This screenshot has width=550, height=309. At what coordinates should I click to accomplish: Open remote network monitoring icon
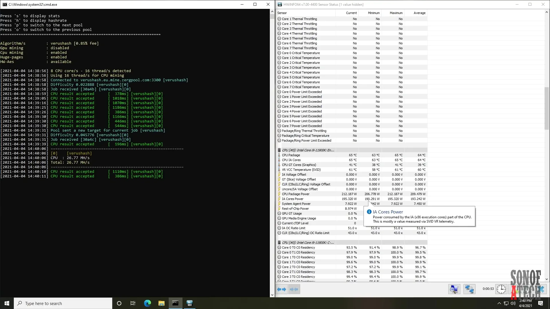[469, 289]
